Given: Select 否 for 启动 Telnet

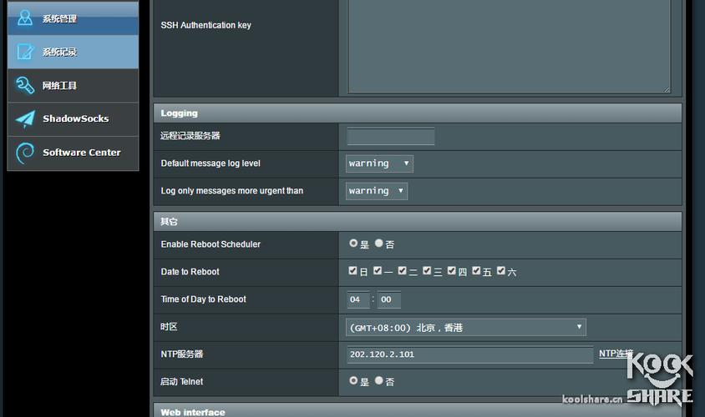Looking at the screenshot, I should 378,380.
